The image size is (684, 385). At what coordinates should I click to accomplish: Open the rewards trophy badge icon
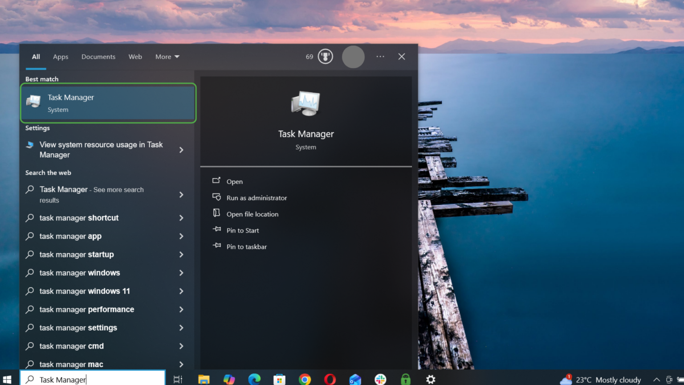(326, 57)
